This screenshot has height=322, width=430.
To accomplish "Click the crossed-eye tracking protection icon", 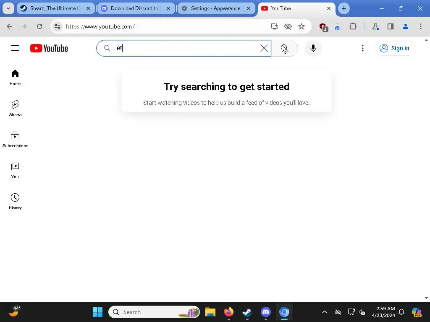I will pos(288,26).
